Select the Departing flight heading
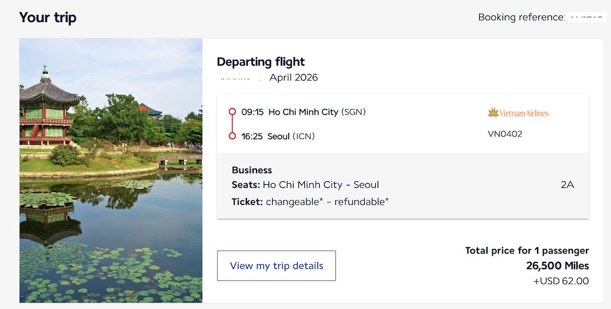The image size is (611, 309). click(x=261, y=61)
